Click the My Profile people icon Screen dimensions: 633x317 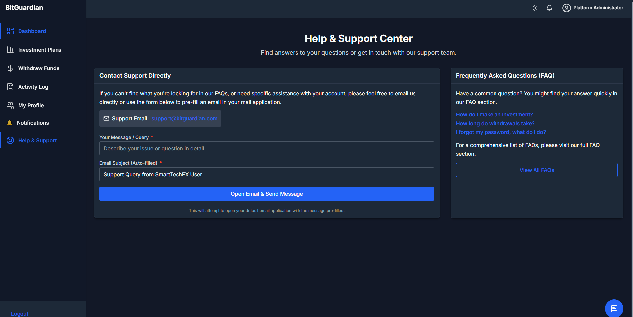10,105
